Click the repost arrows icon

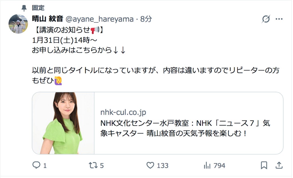coord(93,165)
